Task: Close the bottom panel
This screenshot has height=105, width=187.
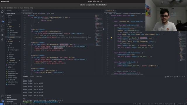Action: [185, 77]
